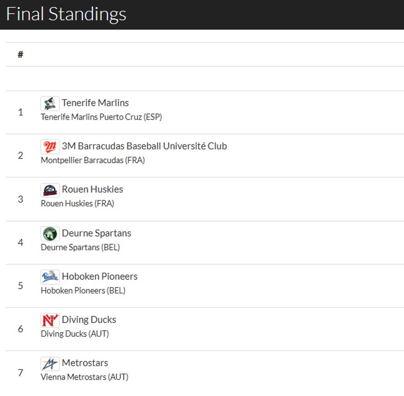
Task: Open the Hoboken Pioneers team link
Action: [x=100, y=277]
